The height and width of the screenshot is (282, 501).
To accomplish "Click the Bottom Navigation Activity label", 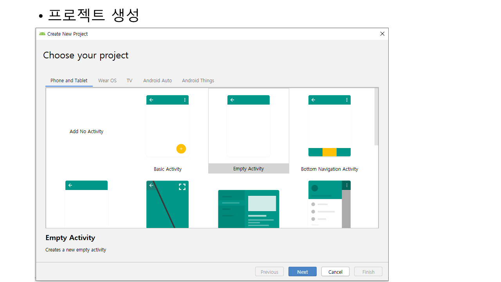I will click(x=330, y=169).
